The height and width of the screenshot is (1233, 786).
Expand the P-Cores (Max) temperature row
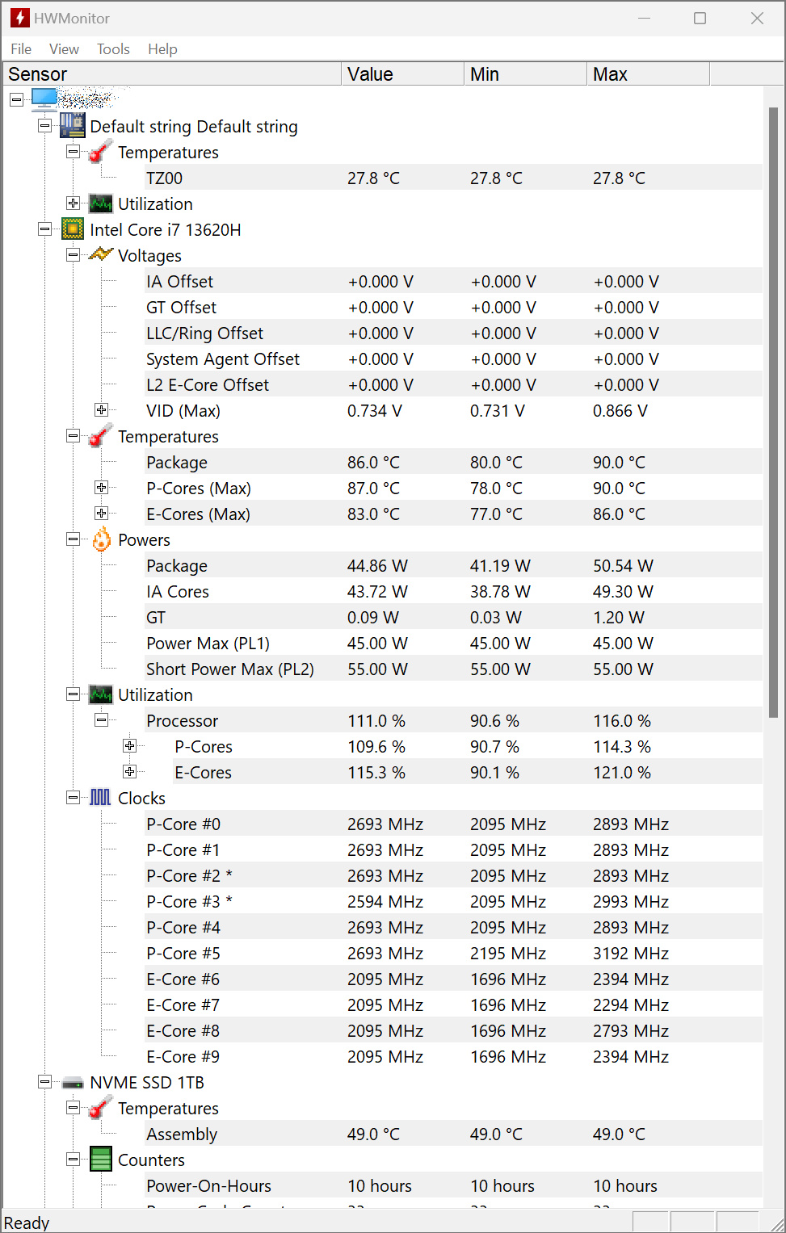pos(101,488)
